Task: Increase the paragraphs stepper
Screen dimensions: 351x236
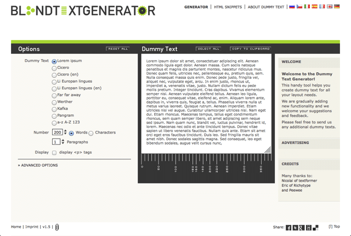Action: [63, 140]
